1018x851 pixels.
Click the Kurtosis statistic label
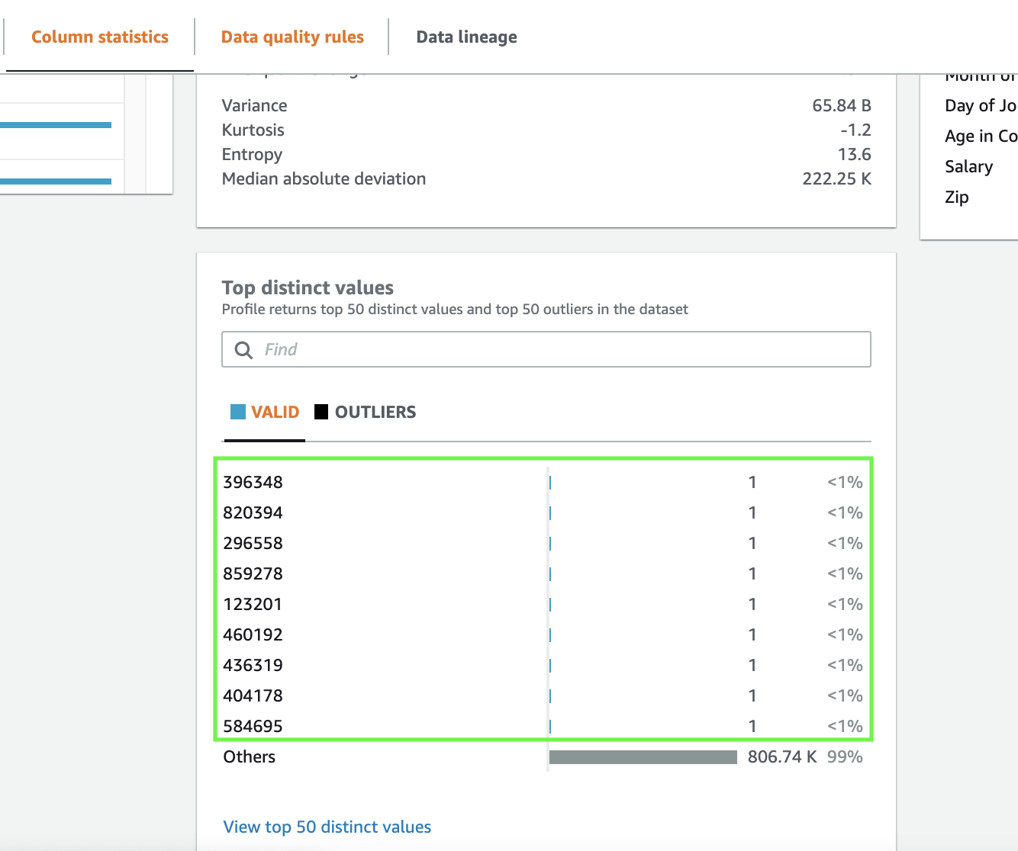[x=253, y=130]
